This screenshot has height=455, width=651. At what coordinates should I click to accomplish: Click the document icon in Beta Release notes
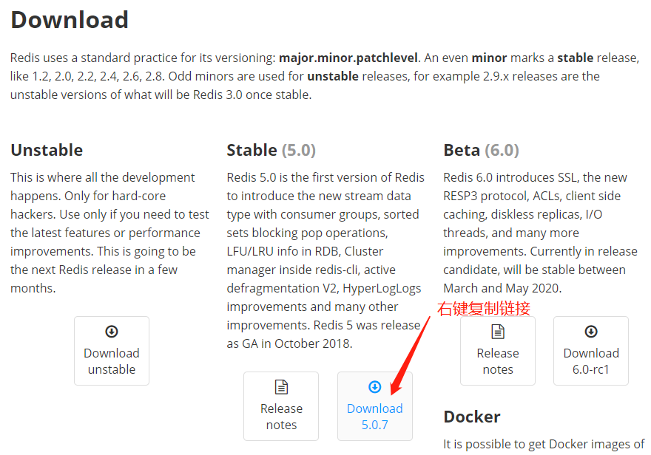498,332
